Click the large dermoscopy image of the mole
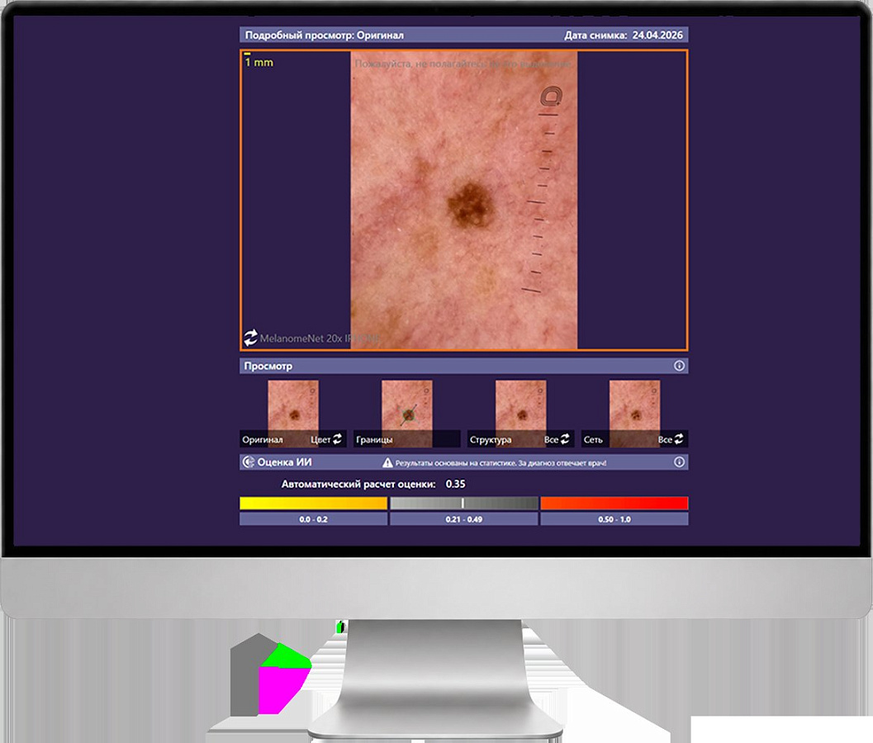Image resolution: width=873 pixels, height=743 pixels. pyautogui.click(x=464, y=201)
